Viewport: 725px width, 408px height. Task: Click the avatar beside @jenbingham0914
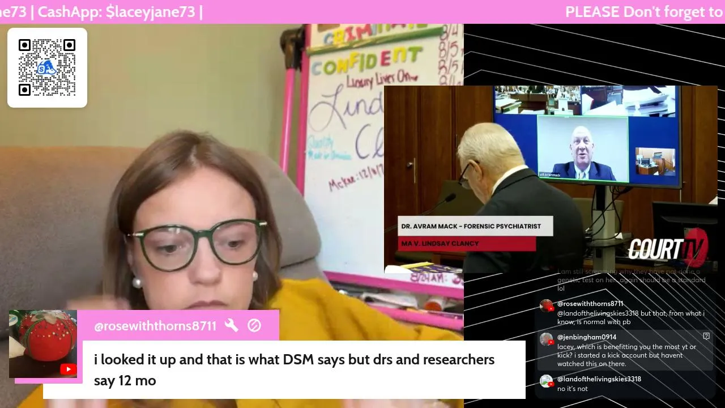tap(546, 339)
